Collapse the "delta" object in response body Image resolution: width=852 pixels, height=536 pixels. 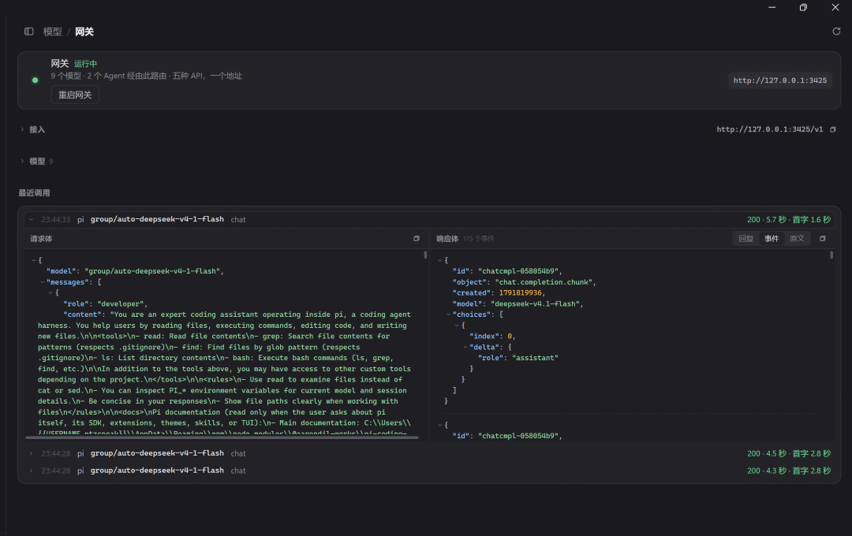click(x=465, y=347)
